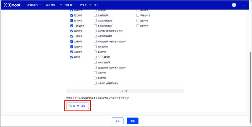Uncheck the 利子所得 checkbox

72,20
